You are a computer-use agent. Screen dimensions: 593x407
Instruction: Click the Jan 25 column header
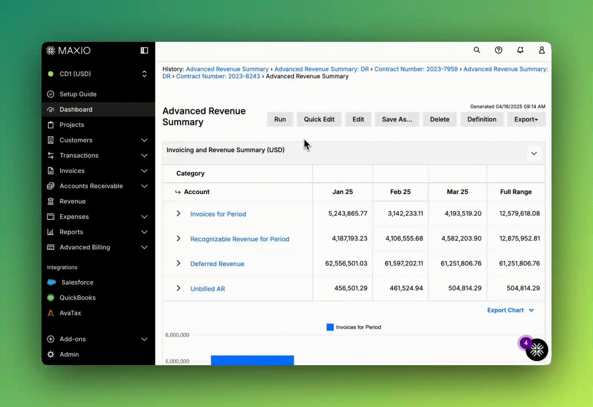coord(343,192)
